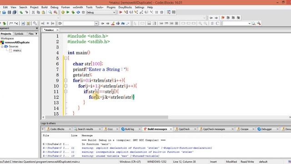Click the Save all files icon
291x164 pixels.
tap(14, 12)
